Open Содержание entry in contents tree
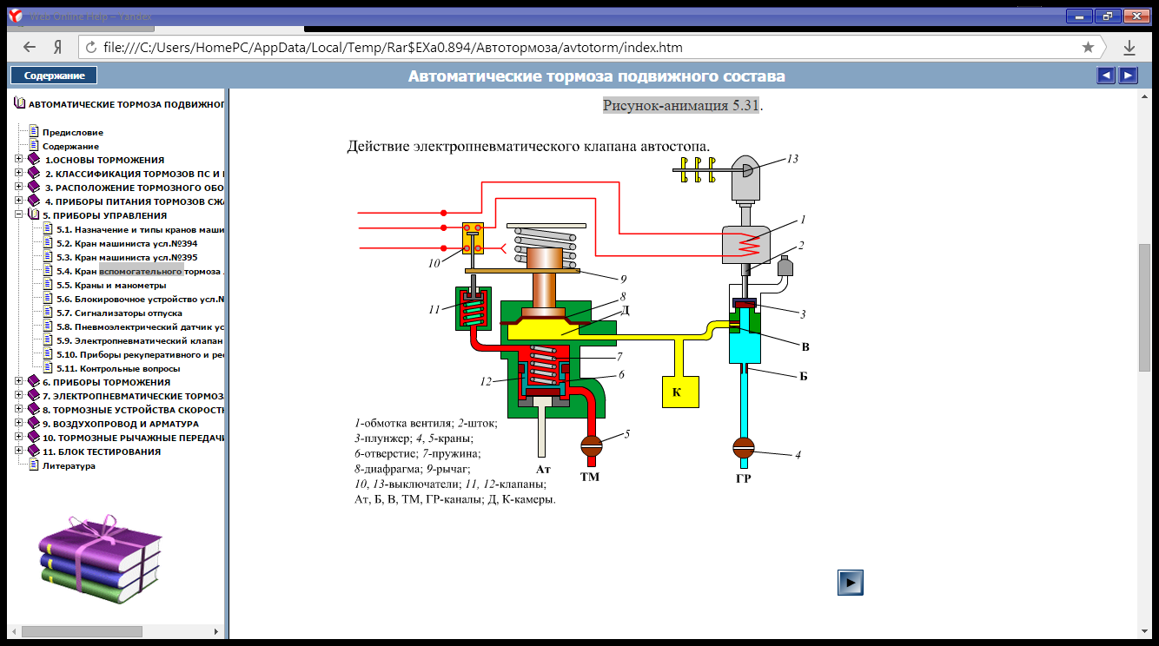Viewport: 1159px width, 646px height. (x=70, y=147)
